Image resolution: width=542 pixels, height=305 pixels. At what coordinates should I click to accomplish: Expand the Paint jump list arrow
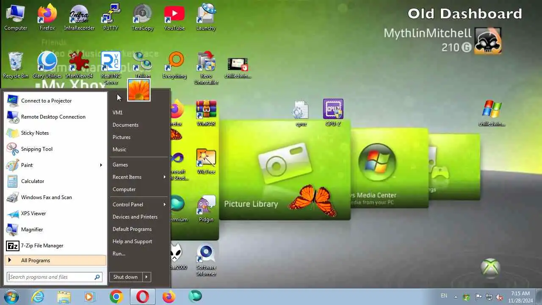[101, 165]
